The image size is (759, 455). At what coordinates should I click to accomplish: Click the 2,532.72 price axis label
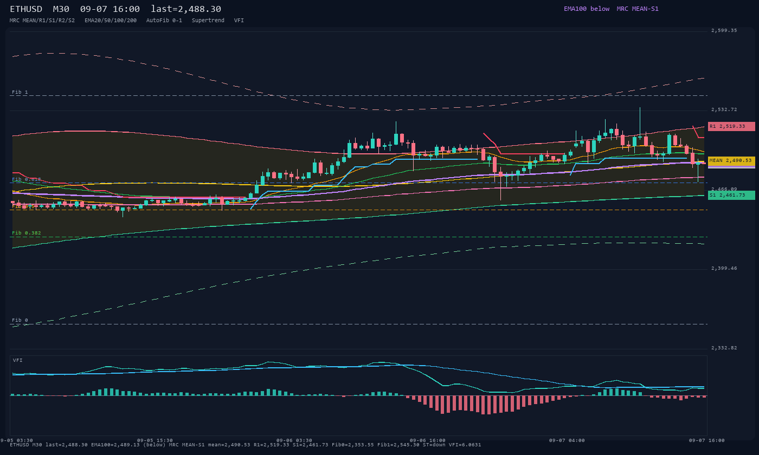(724, 109)
